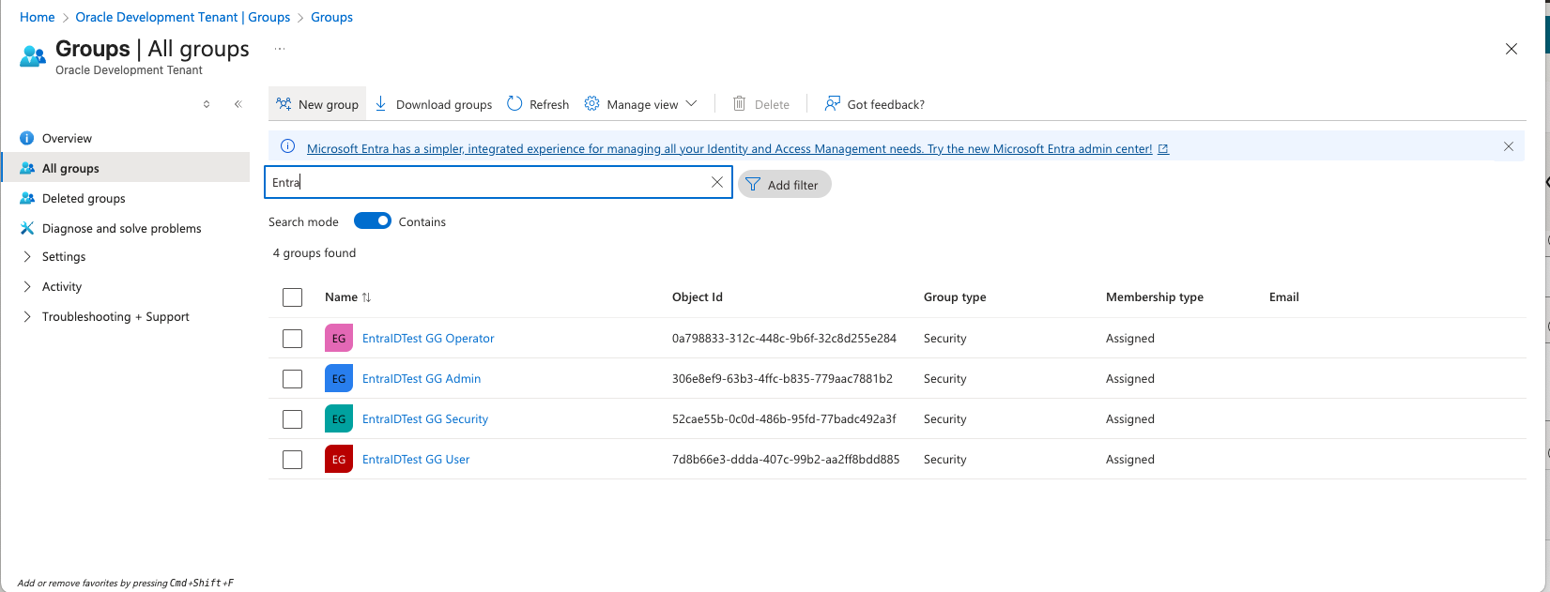
Task: Check the EntraIDTest GG Admin row checkbox
Action: click(293, 379)
